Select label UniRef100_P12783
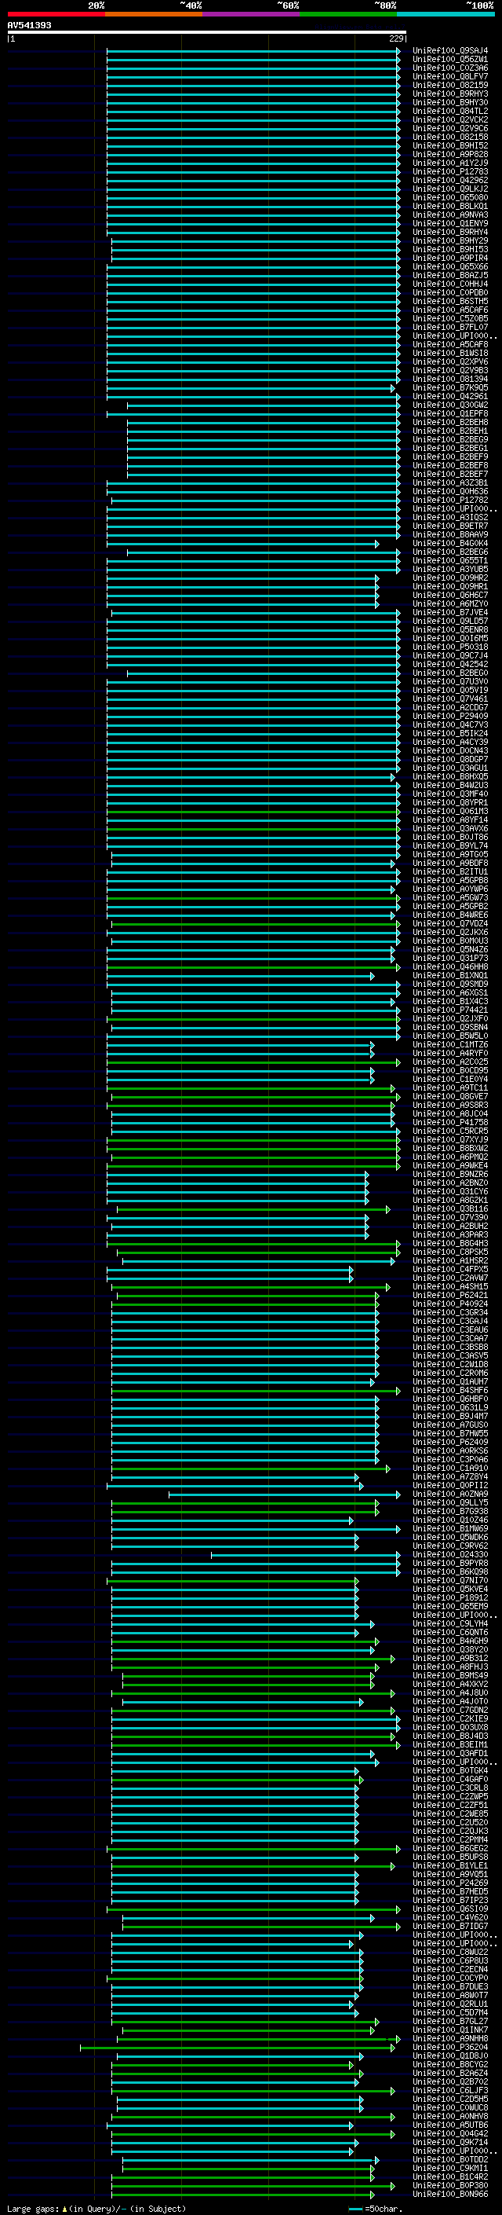Image resolution: width=502 pixels, height=2215 pixels. click(449, 172)
